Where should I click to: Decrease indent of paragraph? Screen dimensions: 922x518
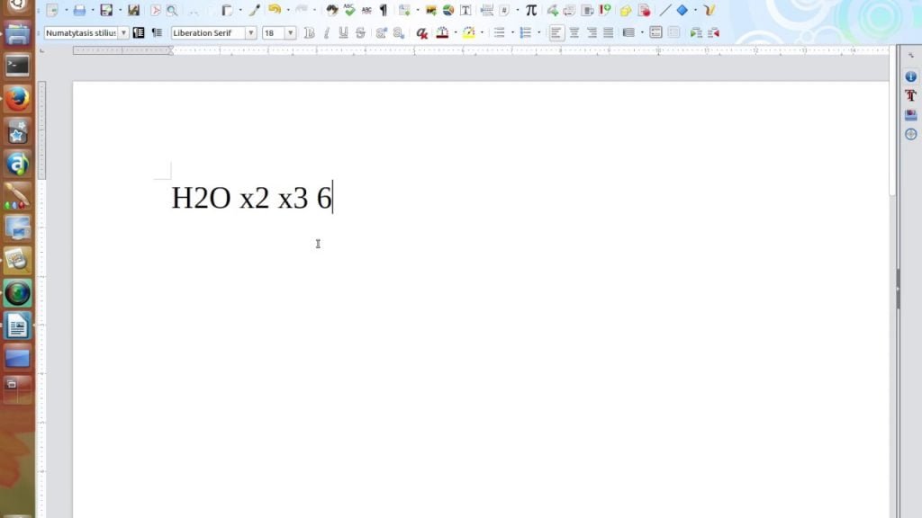(713, 33)
